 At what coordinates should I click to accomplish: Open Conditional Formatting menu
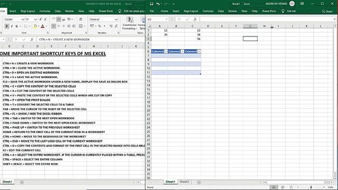point(129,23)
